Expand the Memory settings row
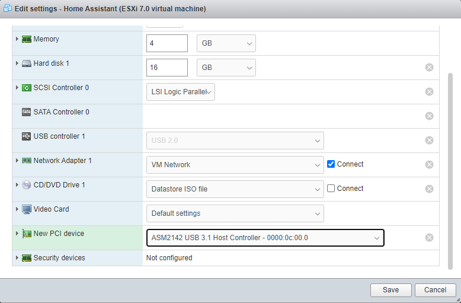This screenshot has height=303, width=461. point(17,39)
